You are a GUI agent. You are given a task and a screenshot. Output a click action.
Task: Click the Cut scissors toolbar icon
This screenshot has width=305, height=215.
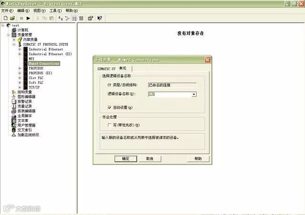[38, 18]
